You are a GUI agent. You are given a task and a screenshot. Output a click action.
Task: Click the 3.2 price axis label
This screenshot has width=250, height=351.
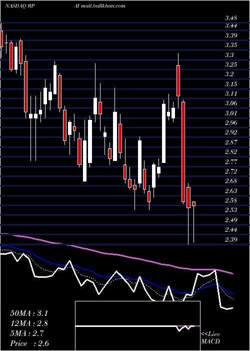click(229, 74)
